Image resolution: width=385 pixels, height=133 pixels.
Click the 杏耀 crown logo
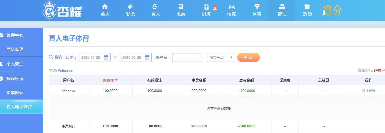62,10
